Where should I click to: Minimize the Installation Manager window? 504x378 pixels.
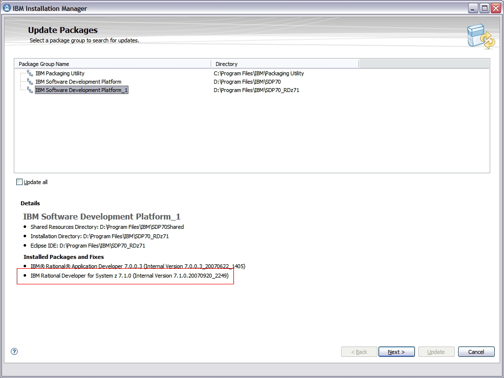[472, 8]
